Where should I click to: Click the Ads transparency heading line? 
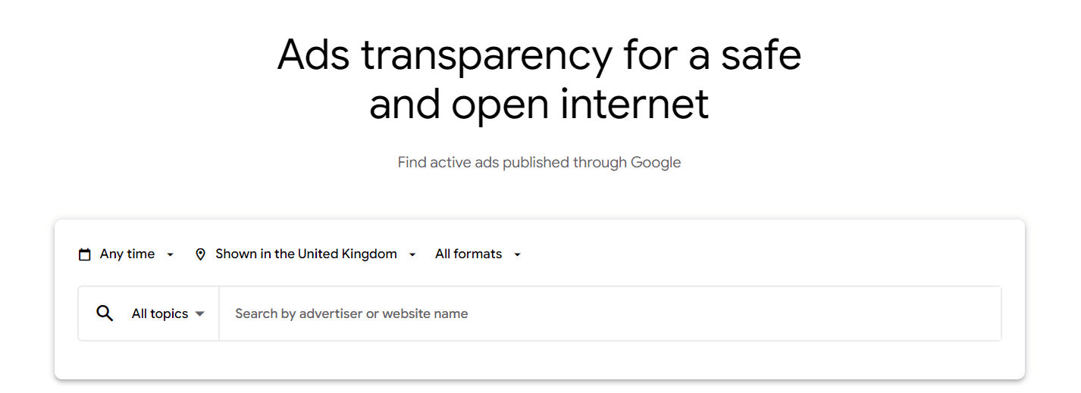pyautogui.click(x=539, y=55)
